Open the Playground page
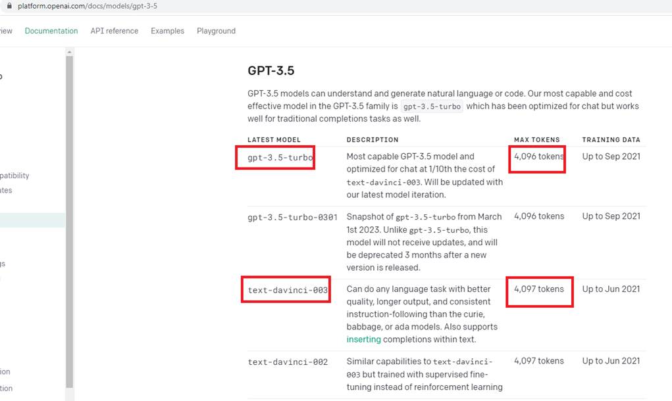Viewport: 672px width, 401px height. pos(216,31)
